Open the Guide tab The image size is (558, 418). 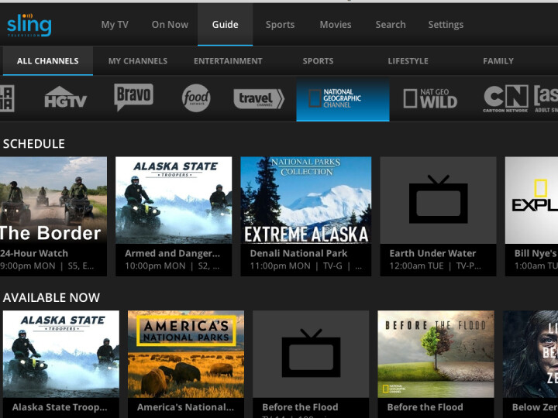(226, 25)
